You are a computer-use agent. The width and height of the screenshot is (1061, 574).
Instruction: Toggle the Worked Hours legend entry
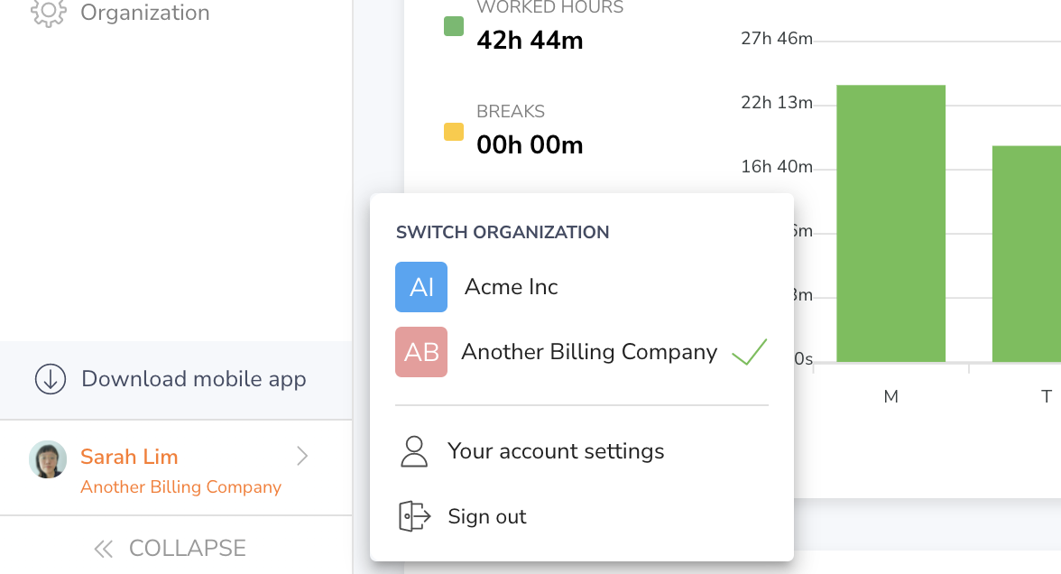[x=455, y=27]
